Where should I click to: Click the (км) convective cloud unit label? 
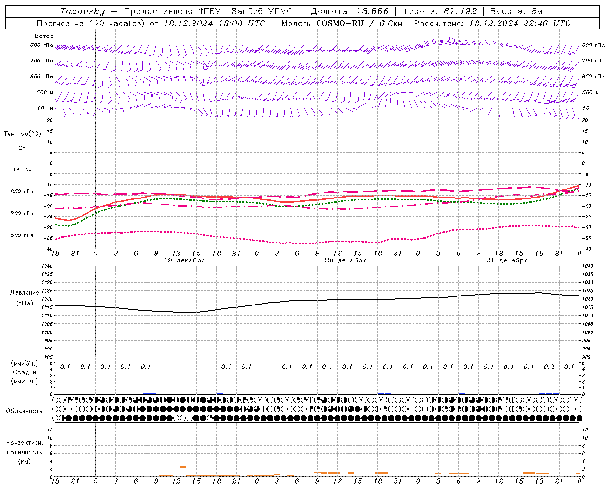tap(24, 461)
